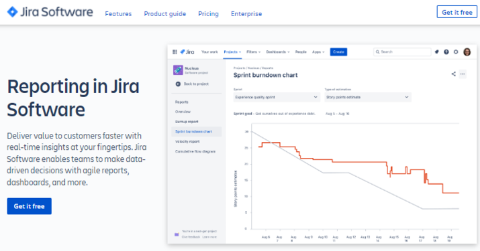Click the Get it free button below the headline
The height and width of the screenshot is (251, 480).
click(x=29, y=206)
